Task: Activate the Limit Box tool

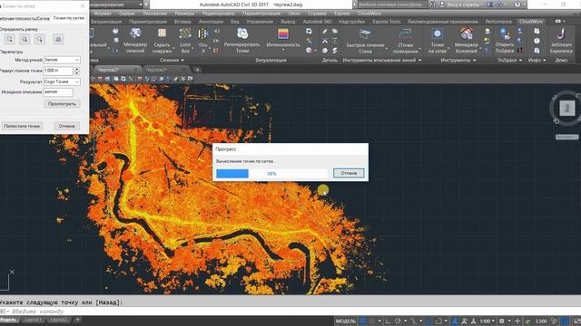Action: coord(185,40)
